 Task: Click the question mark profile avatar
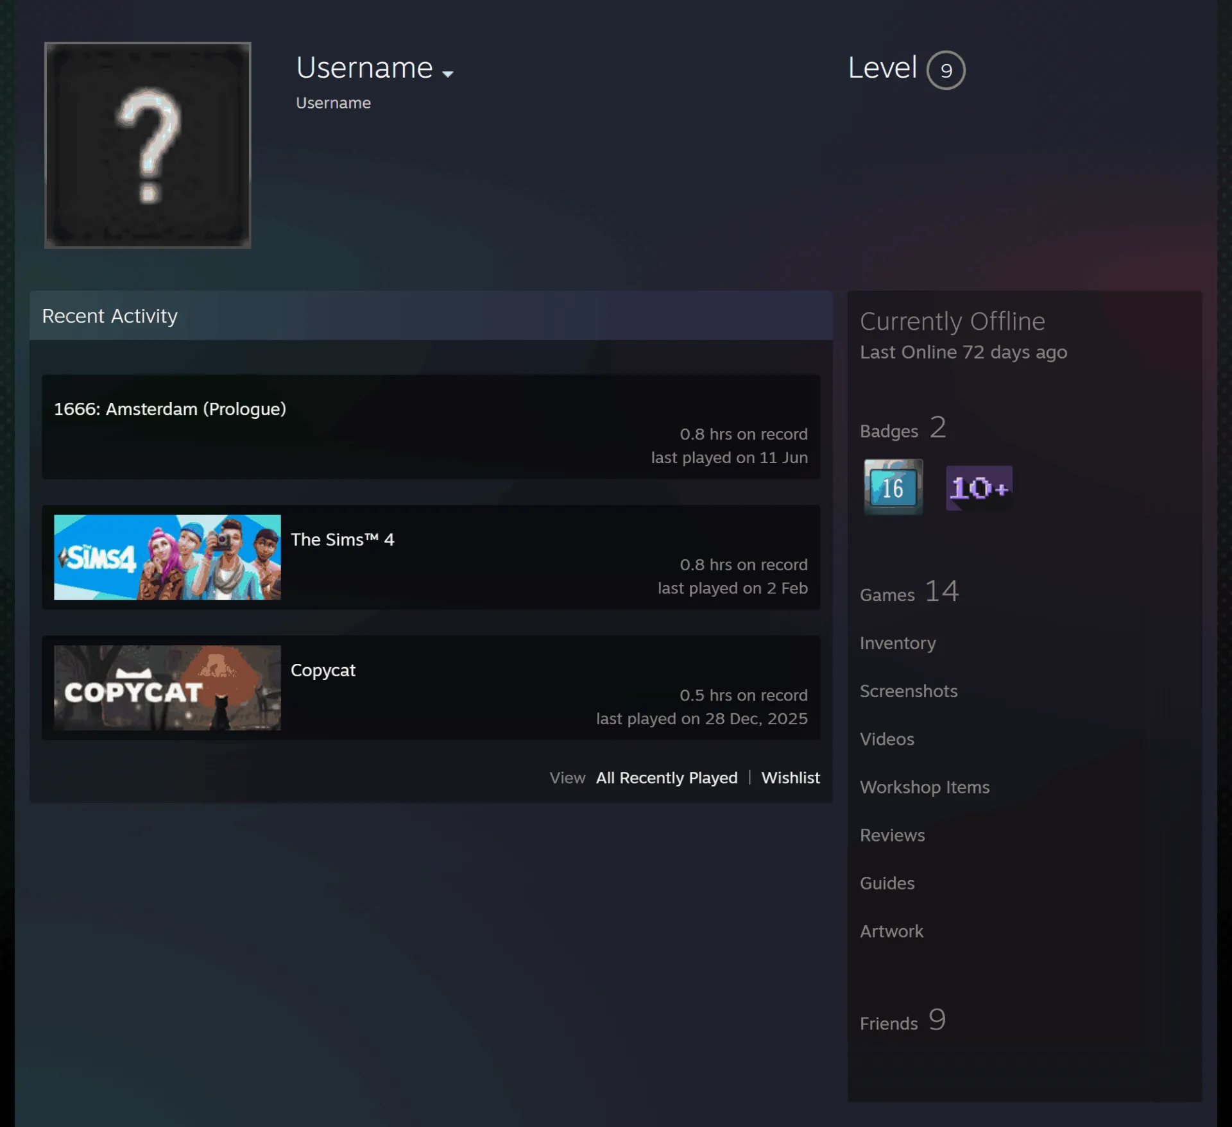[x=148, y=145]
